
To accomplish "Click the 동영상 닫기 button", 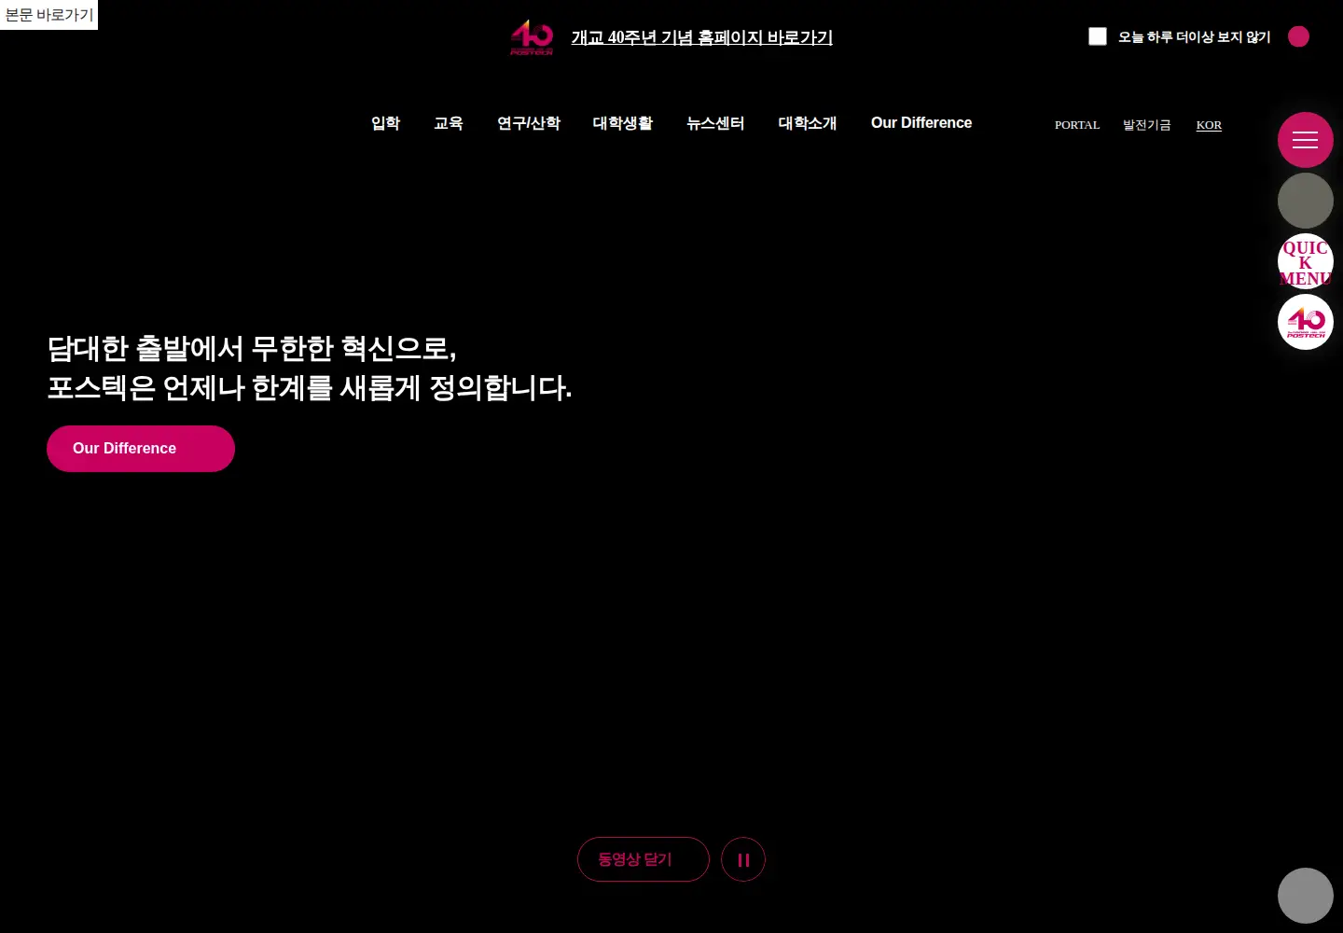I will point(644,859).
